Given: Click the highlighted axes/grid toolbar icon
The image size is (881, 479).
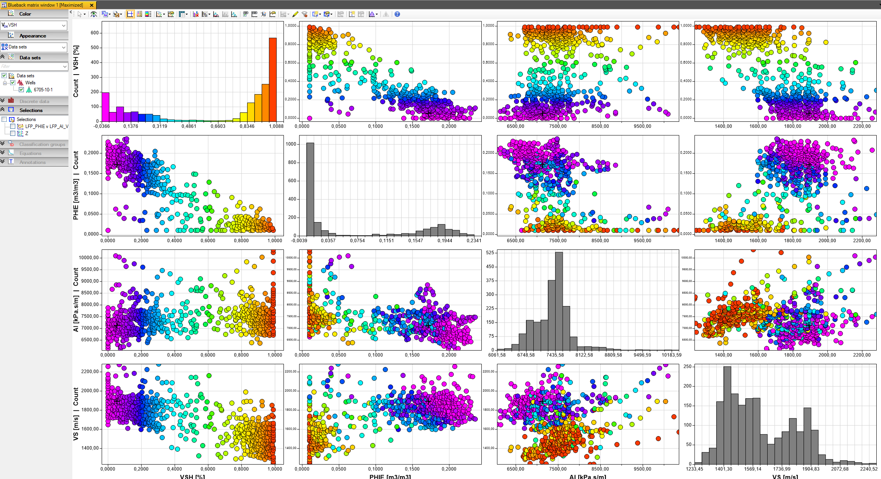Looking at the screenshot, I should (129, 14).
